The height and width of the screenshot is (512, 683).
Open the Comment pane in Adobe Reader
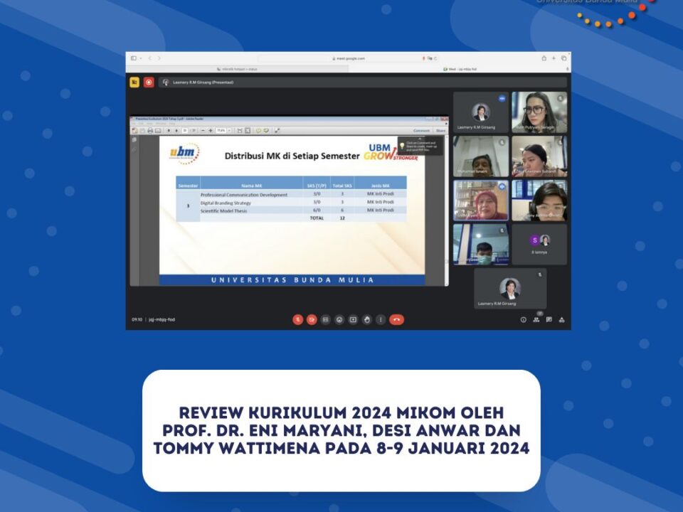click(x=421, y=131)
